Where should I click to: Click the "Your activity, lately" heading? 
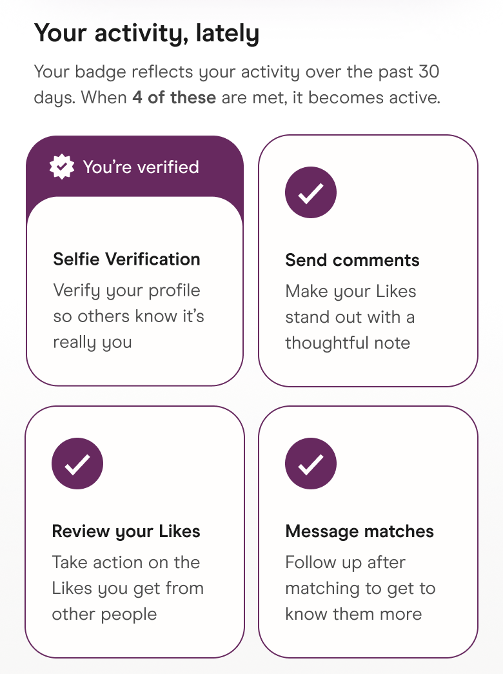pos(146,32)
